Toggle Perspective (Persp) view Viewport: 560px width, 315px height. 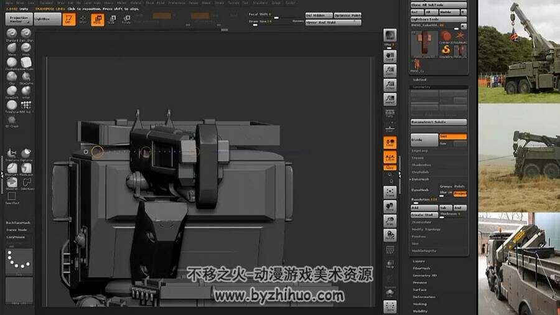click(x=390, y=113)
